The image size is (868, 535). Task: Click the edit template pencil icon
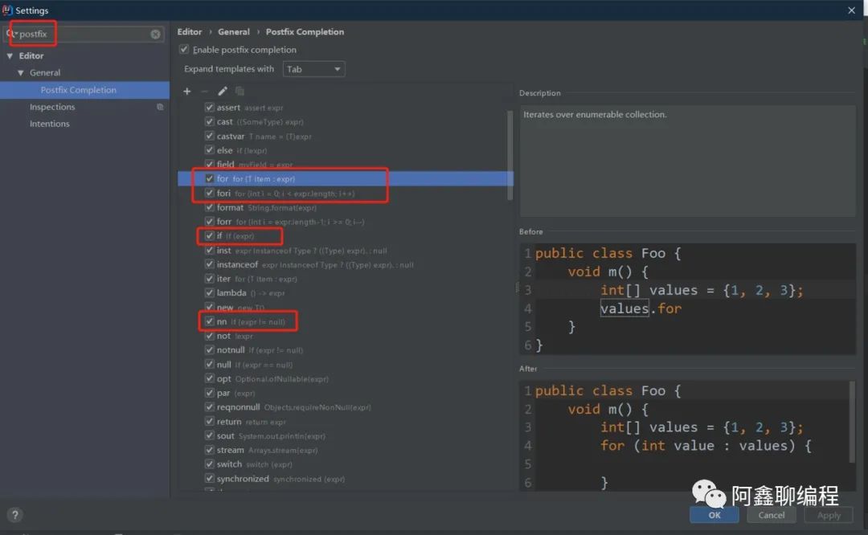coord(223,92)
